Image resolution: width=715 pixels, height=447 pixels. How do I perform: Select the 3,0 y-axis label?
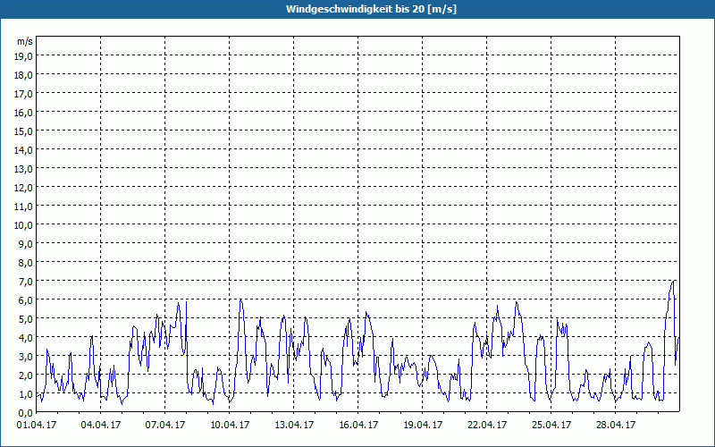pyautogui.click(x=26, y=356)
